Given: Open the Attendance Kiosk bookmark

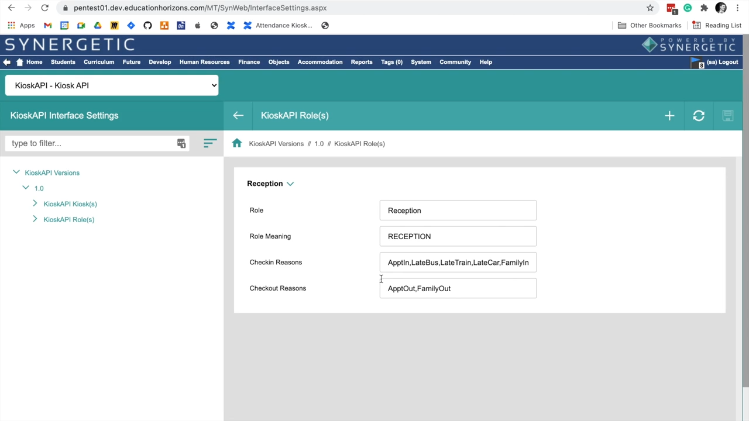Looking at the screenshot, I should point(278,26).
